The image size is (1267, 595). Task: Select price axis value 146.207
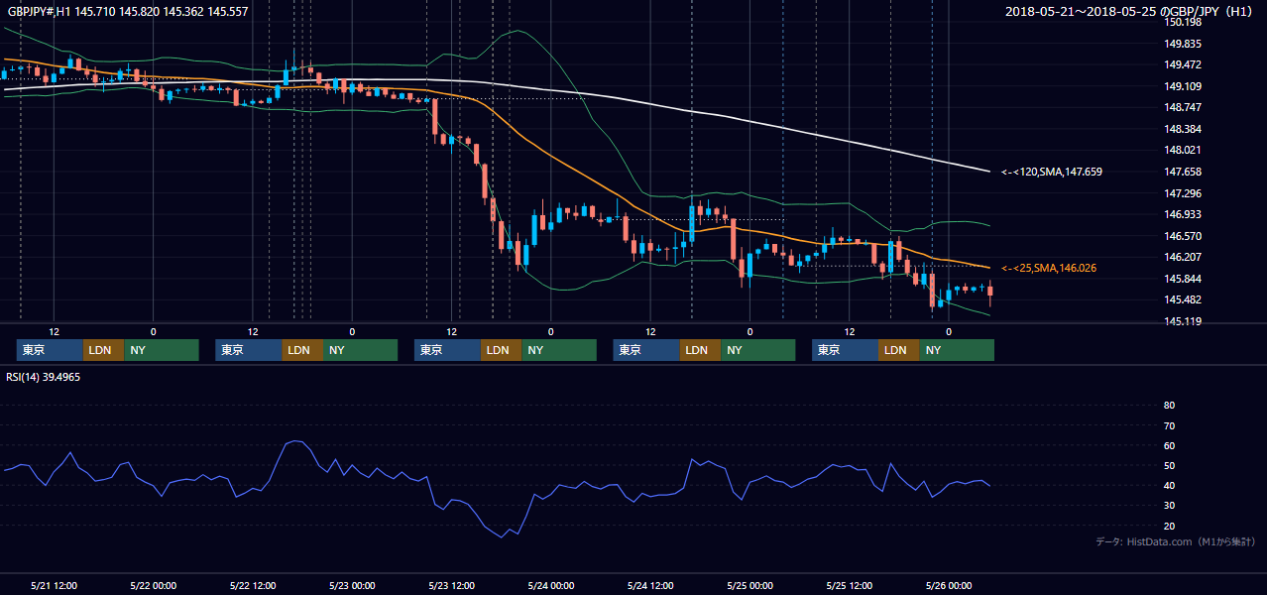[x=1183, y=257]
